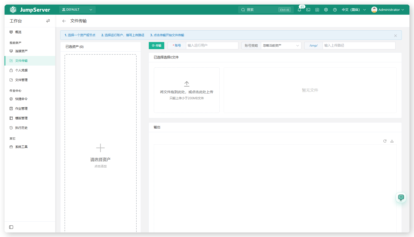The width and height of the screenshot is (414, 237).
Task: Click the 暂无文件 placeholder text
Action: (x=310, y=90)
